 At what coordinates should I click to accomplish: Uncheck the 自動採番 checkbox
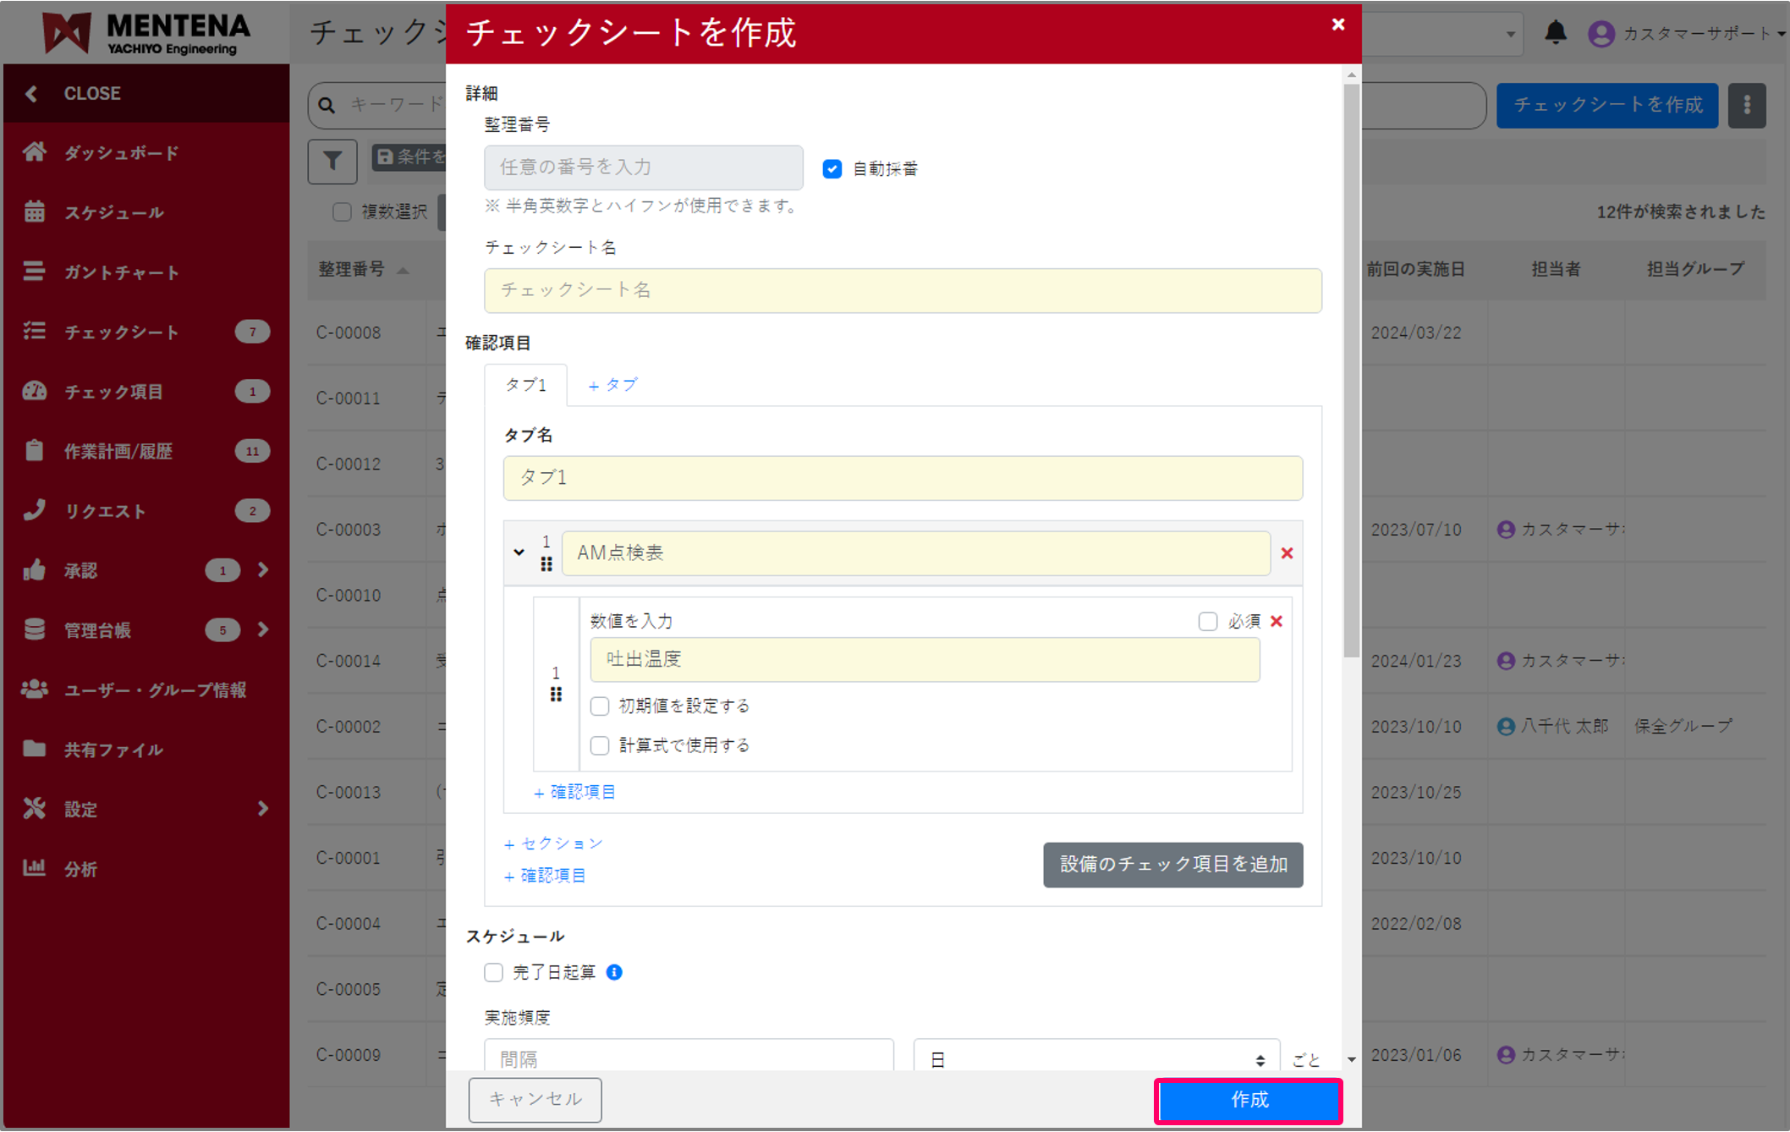point(832,168)
